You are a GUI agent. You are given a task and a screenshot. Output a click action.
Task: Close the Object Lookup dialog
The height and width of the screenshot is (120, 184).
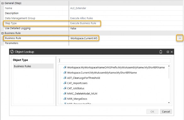[172, 52]
